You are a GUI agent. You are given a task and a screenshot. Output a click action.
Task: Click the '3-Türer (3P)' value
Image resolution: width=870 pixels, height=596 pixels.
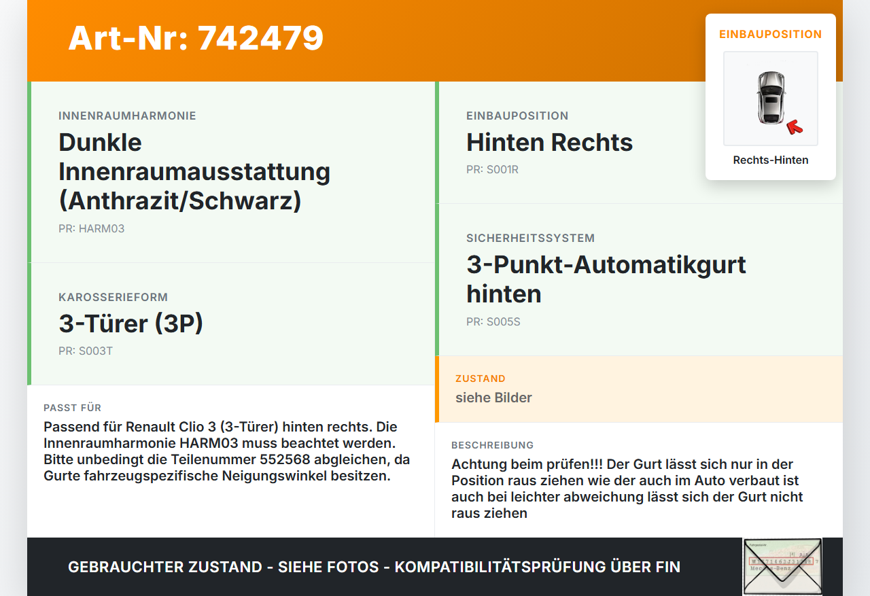coord(131,323)
